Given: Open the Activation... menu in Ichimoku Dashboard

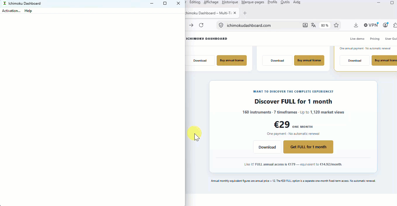Looking at the screenshot, I should pos(11,11).
